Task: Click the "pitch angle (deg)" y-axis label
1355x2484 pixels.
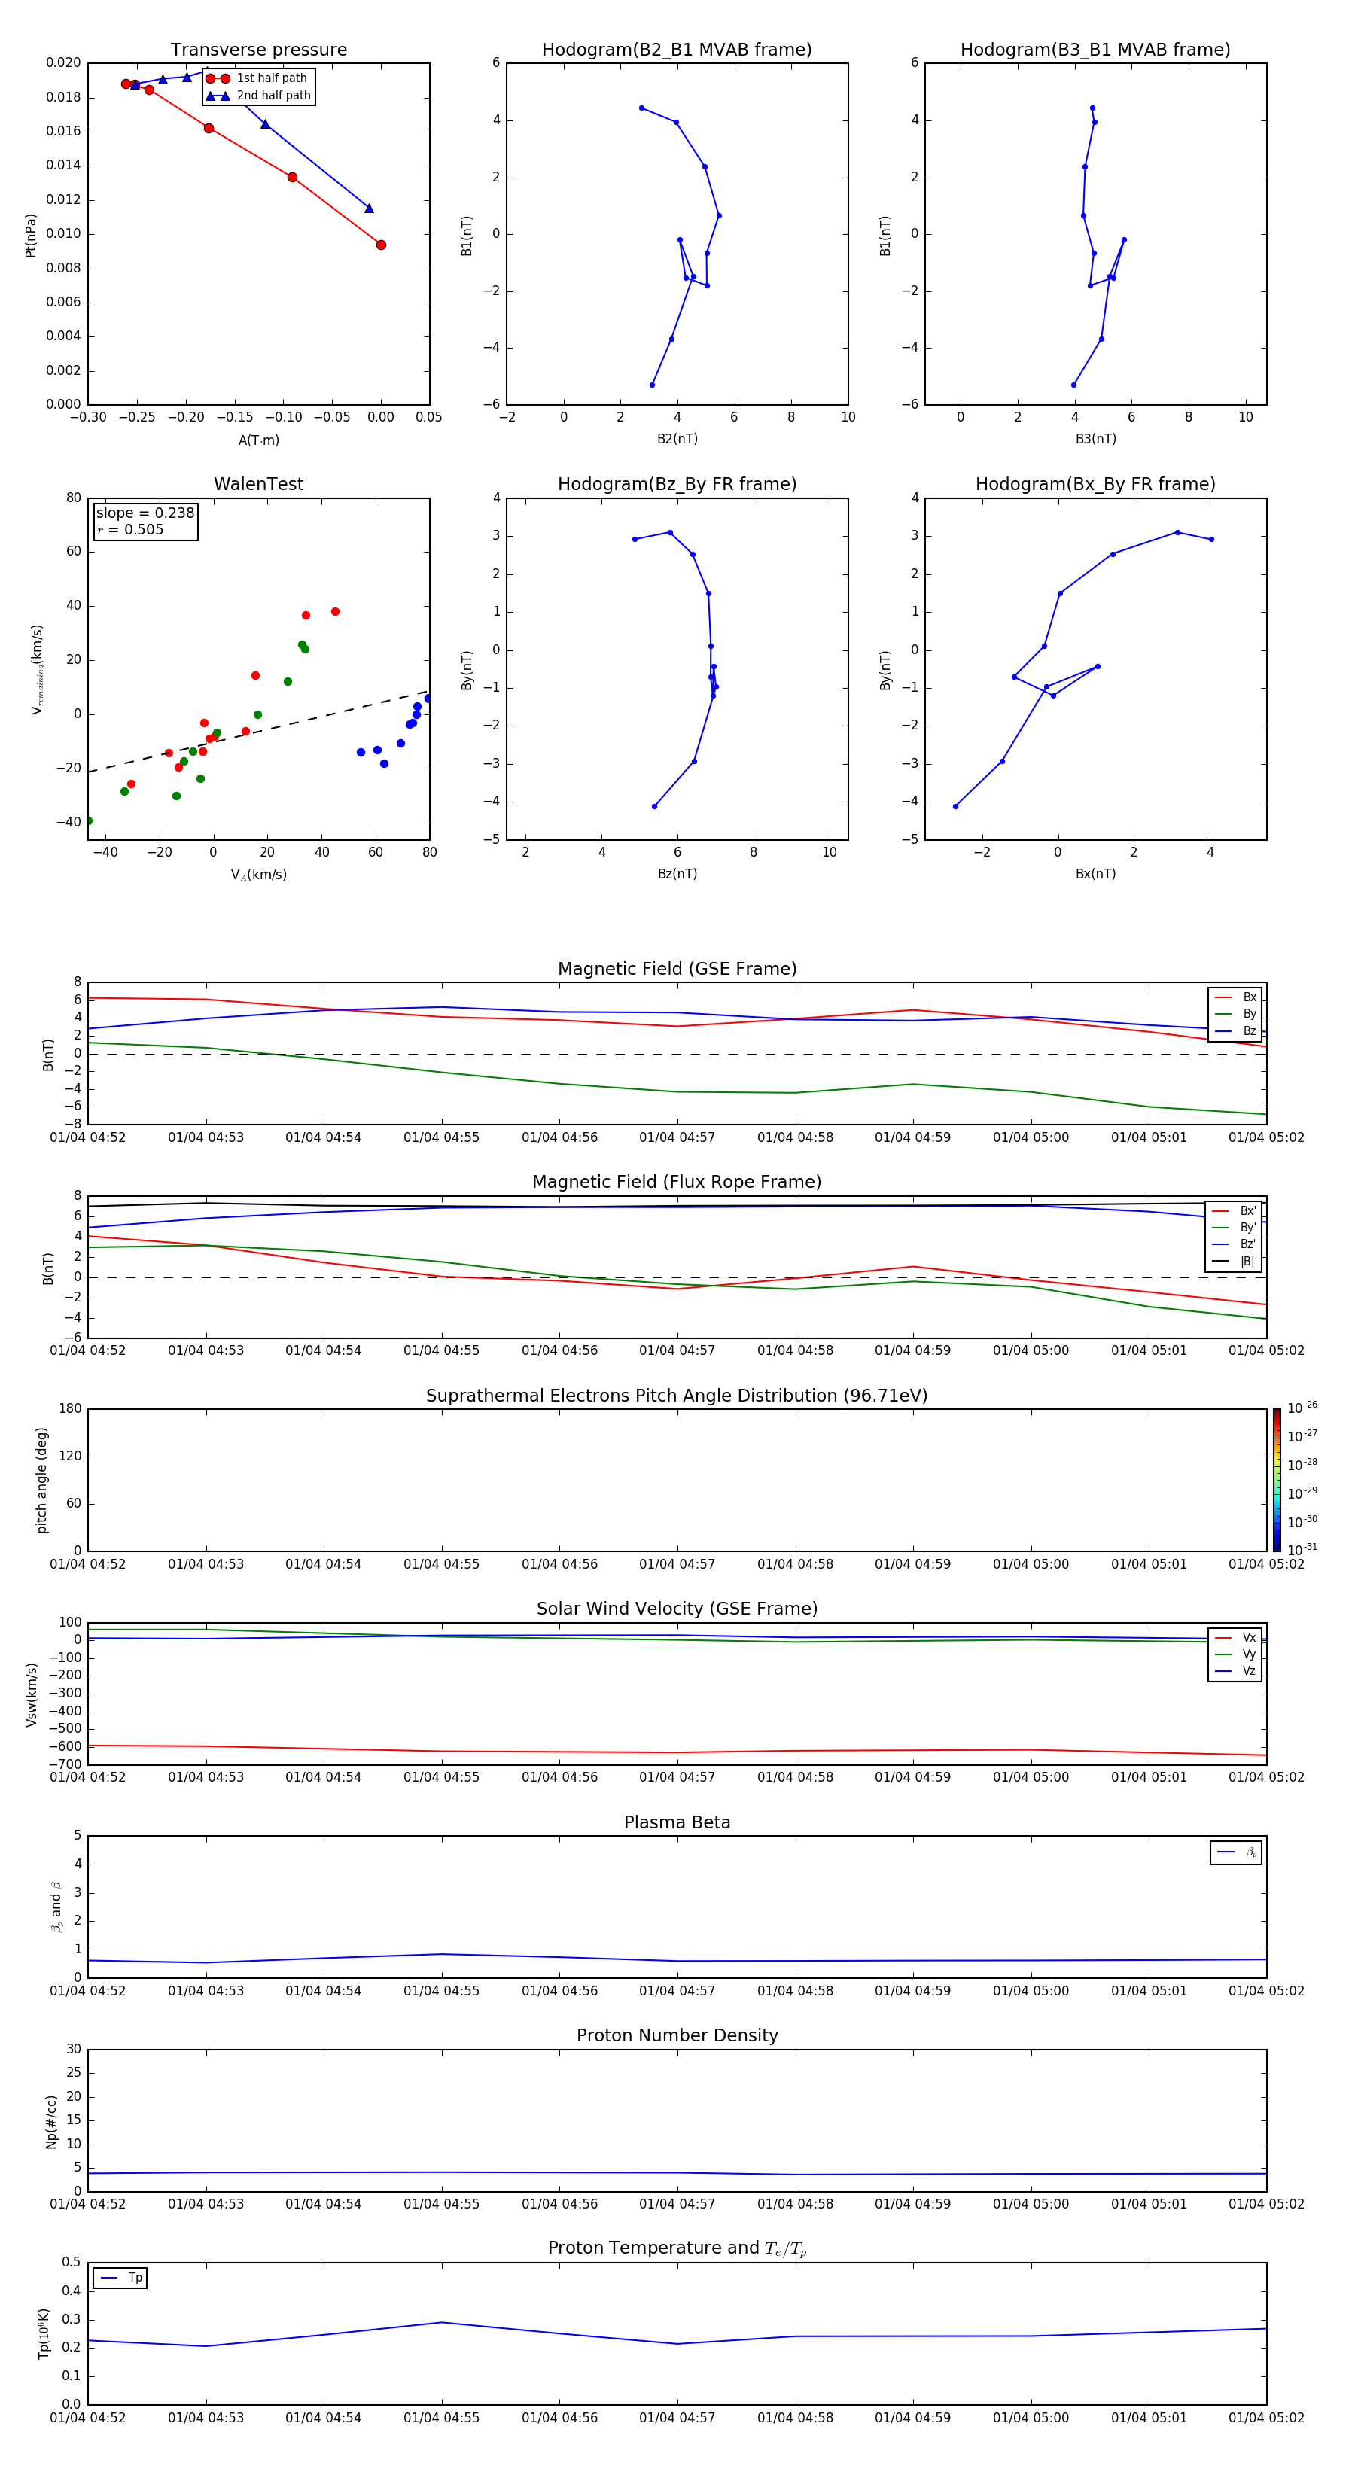Action: click(x=41, y=1480)
